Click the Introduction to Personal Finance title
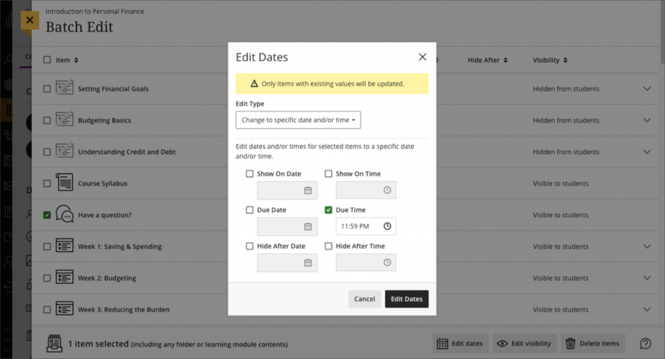Image resolution: width=665 pixels, height=359 pixels. point(95,12)
